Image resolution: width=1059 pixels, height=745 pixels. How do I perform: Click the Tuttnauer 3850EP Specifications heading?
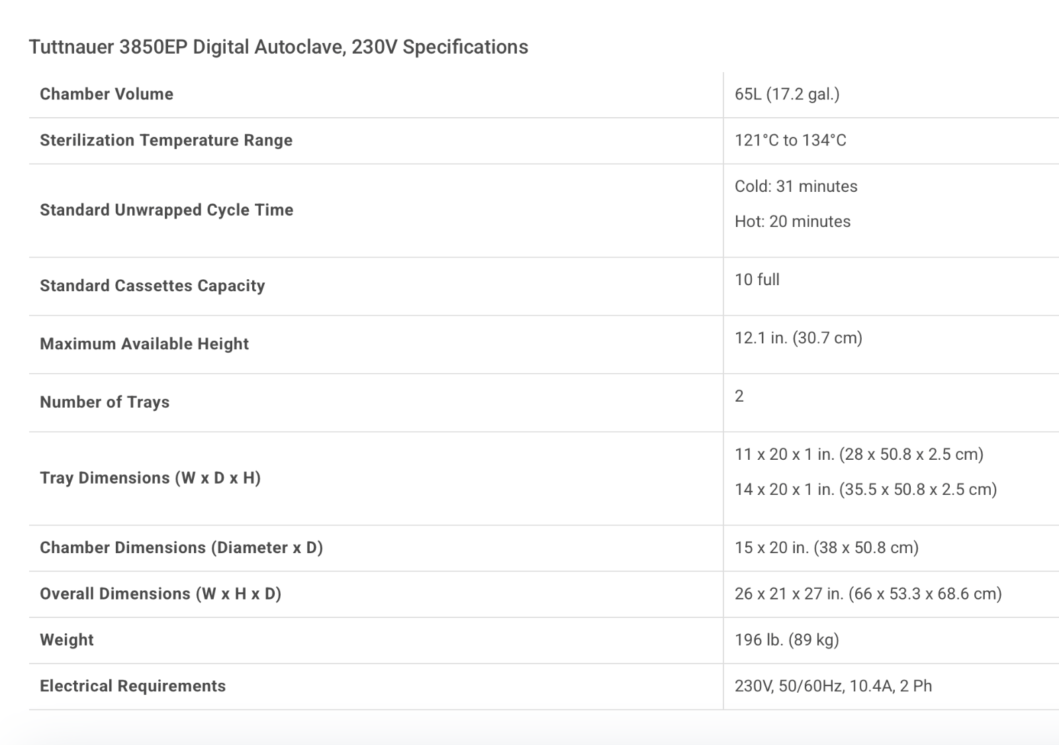278,47
